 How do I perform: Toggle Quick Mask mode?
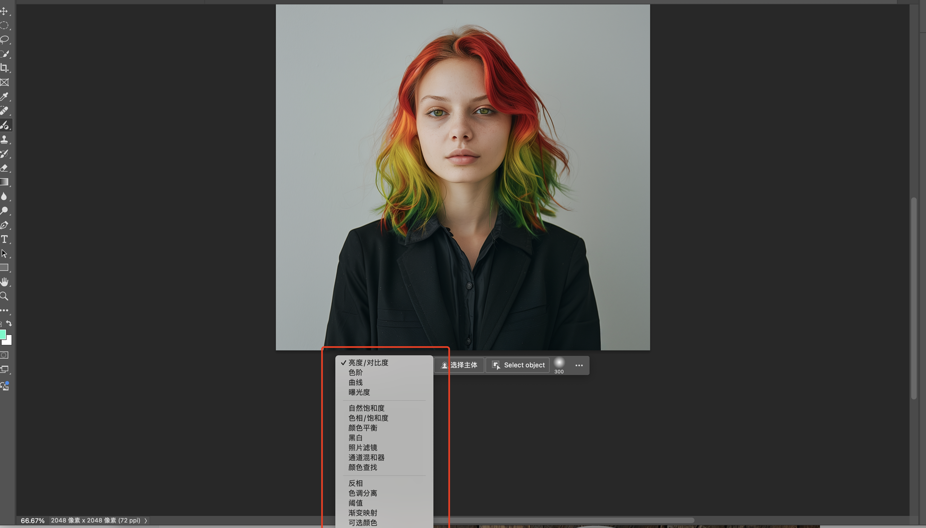tap(4, 355)
